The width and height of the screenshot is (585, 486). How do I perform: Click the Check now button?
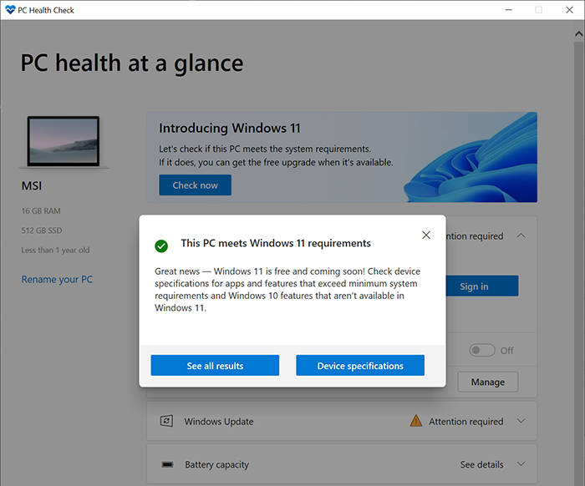tap(195, 185)
